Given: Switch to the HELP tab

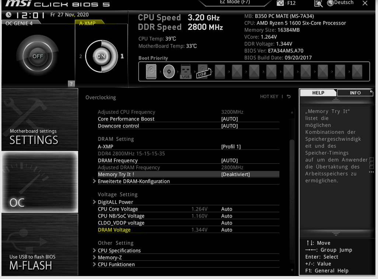Looking at the screenshot, I should [x=318, y=93].
